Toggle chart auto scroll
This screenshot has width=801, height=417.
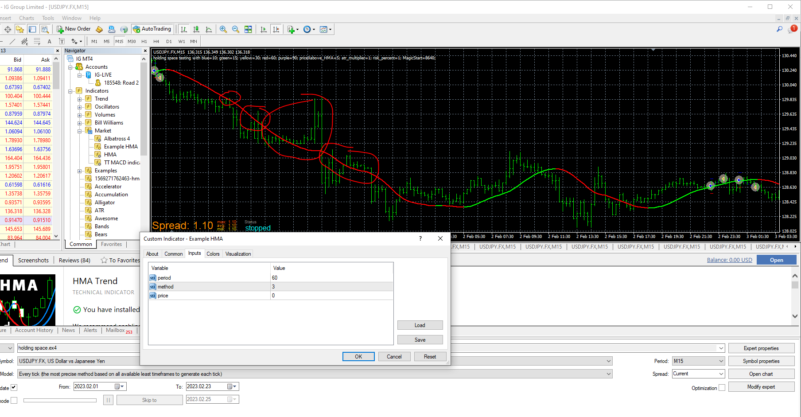(x=264, y=29)
